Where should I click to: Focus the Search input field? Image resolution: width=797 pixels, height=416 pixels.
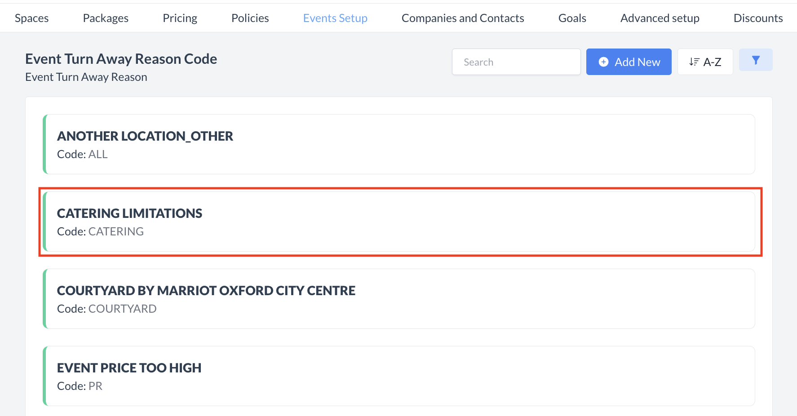pyautogui.click(x=516, y=62)
